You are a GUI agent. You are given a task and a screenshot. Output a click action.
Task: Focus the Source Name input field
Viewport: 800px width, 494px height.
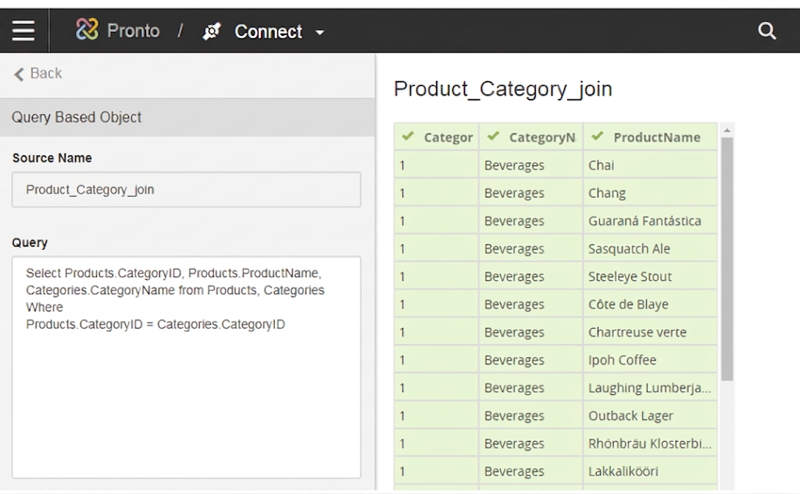click(186, 190)
